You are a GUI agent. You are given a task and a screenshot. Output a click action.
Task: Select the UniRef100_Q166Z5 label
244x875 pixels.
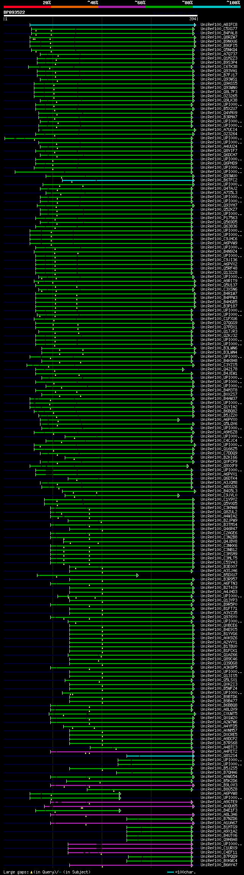tap(219, 449)
